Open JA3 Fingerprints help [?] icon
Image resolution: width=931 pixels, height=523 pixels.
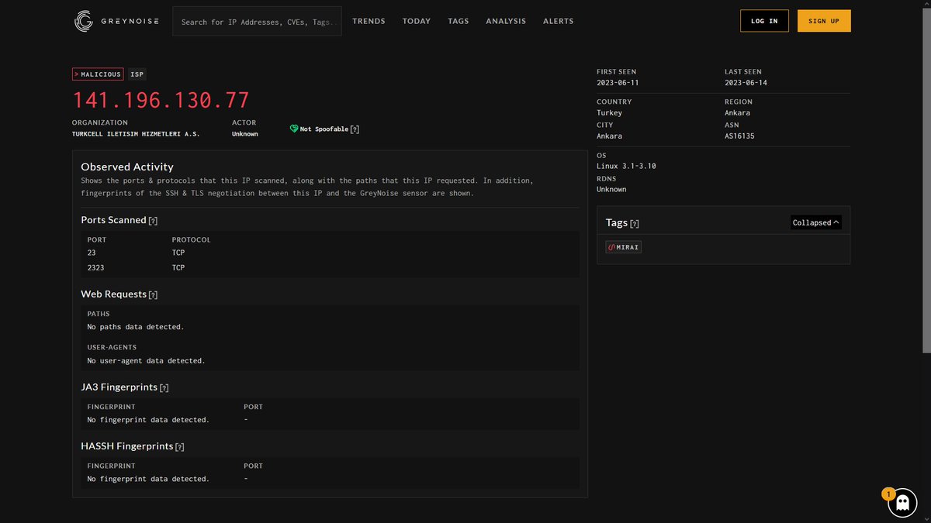(x=164, y=387)
